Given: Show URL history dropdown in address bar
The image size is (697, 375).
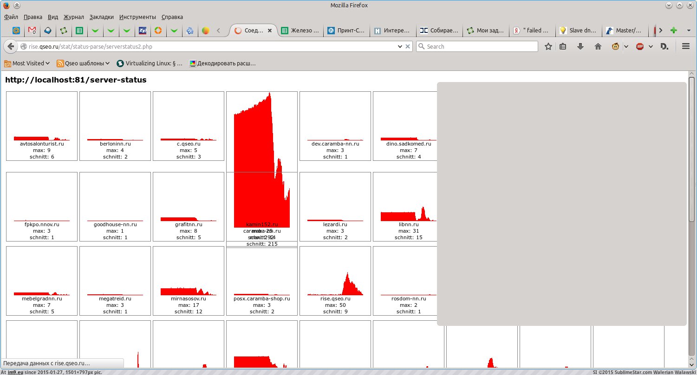Looking at the screenshot, I should [400, 46].
